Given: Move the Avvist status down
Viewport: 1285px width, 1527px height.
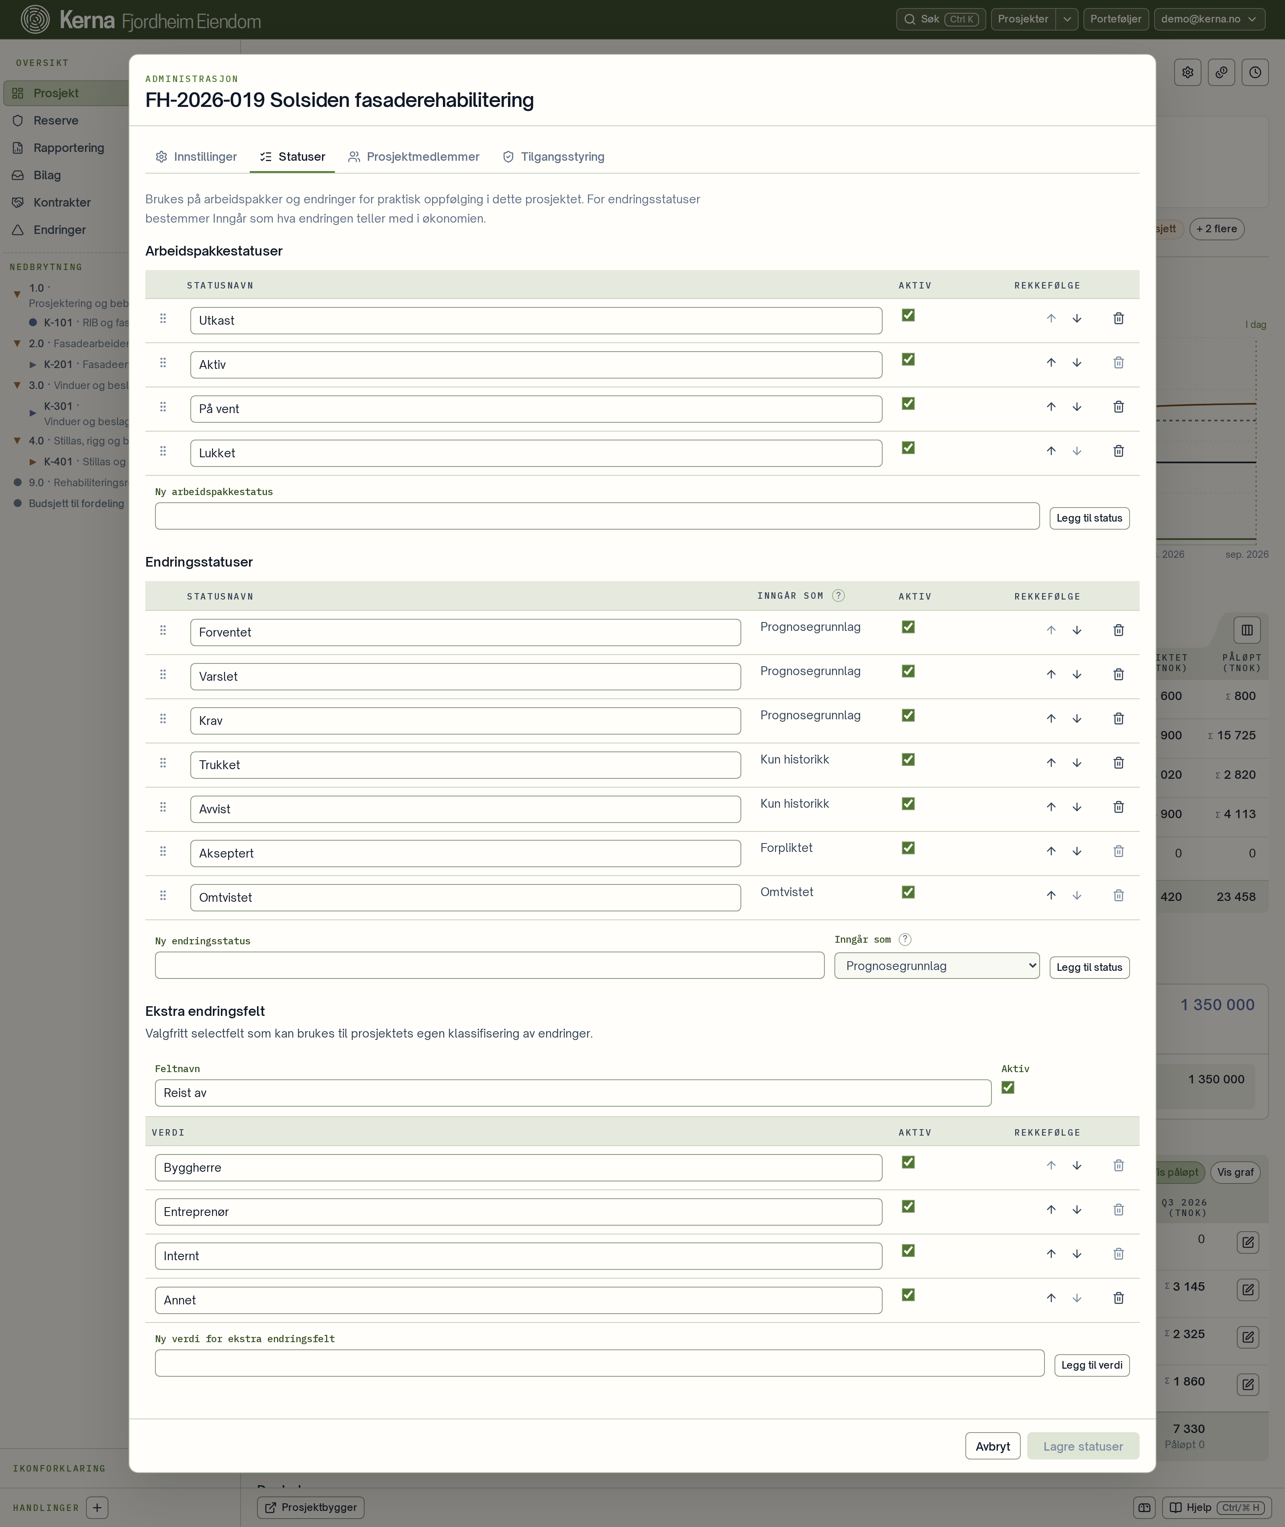Looking at the screenshot, I should coord(1077,807).
